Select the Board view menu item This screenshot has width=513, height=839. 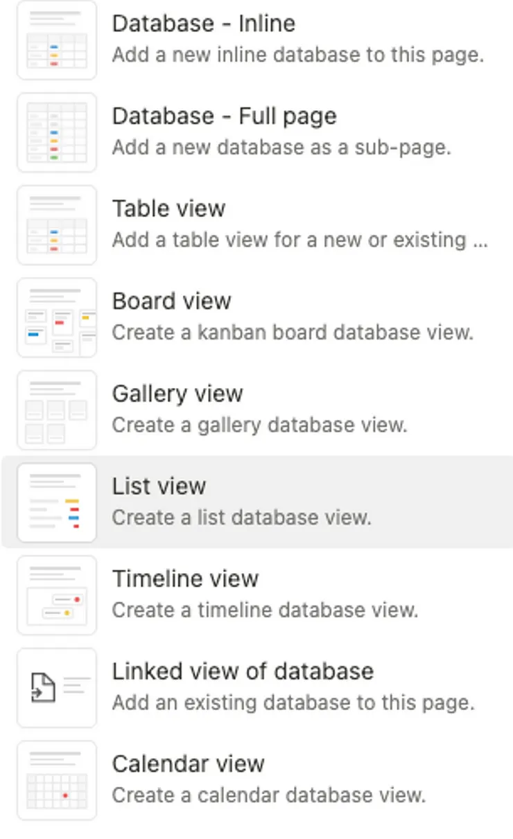(x=171, y=301)
